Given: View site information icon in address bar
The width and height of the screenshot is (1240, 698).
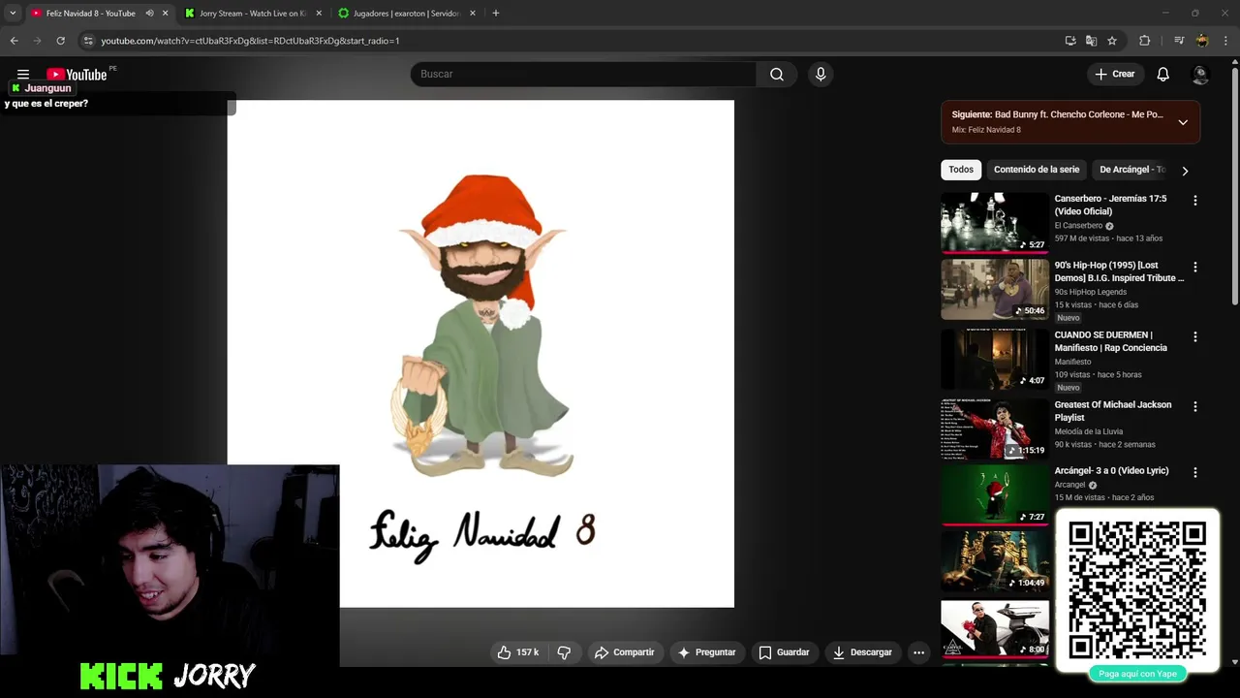Looking at the screenshot, I should pyautogui.click(x=88, y=41).
